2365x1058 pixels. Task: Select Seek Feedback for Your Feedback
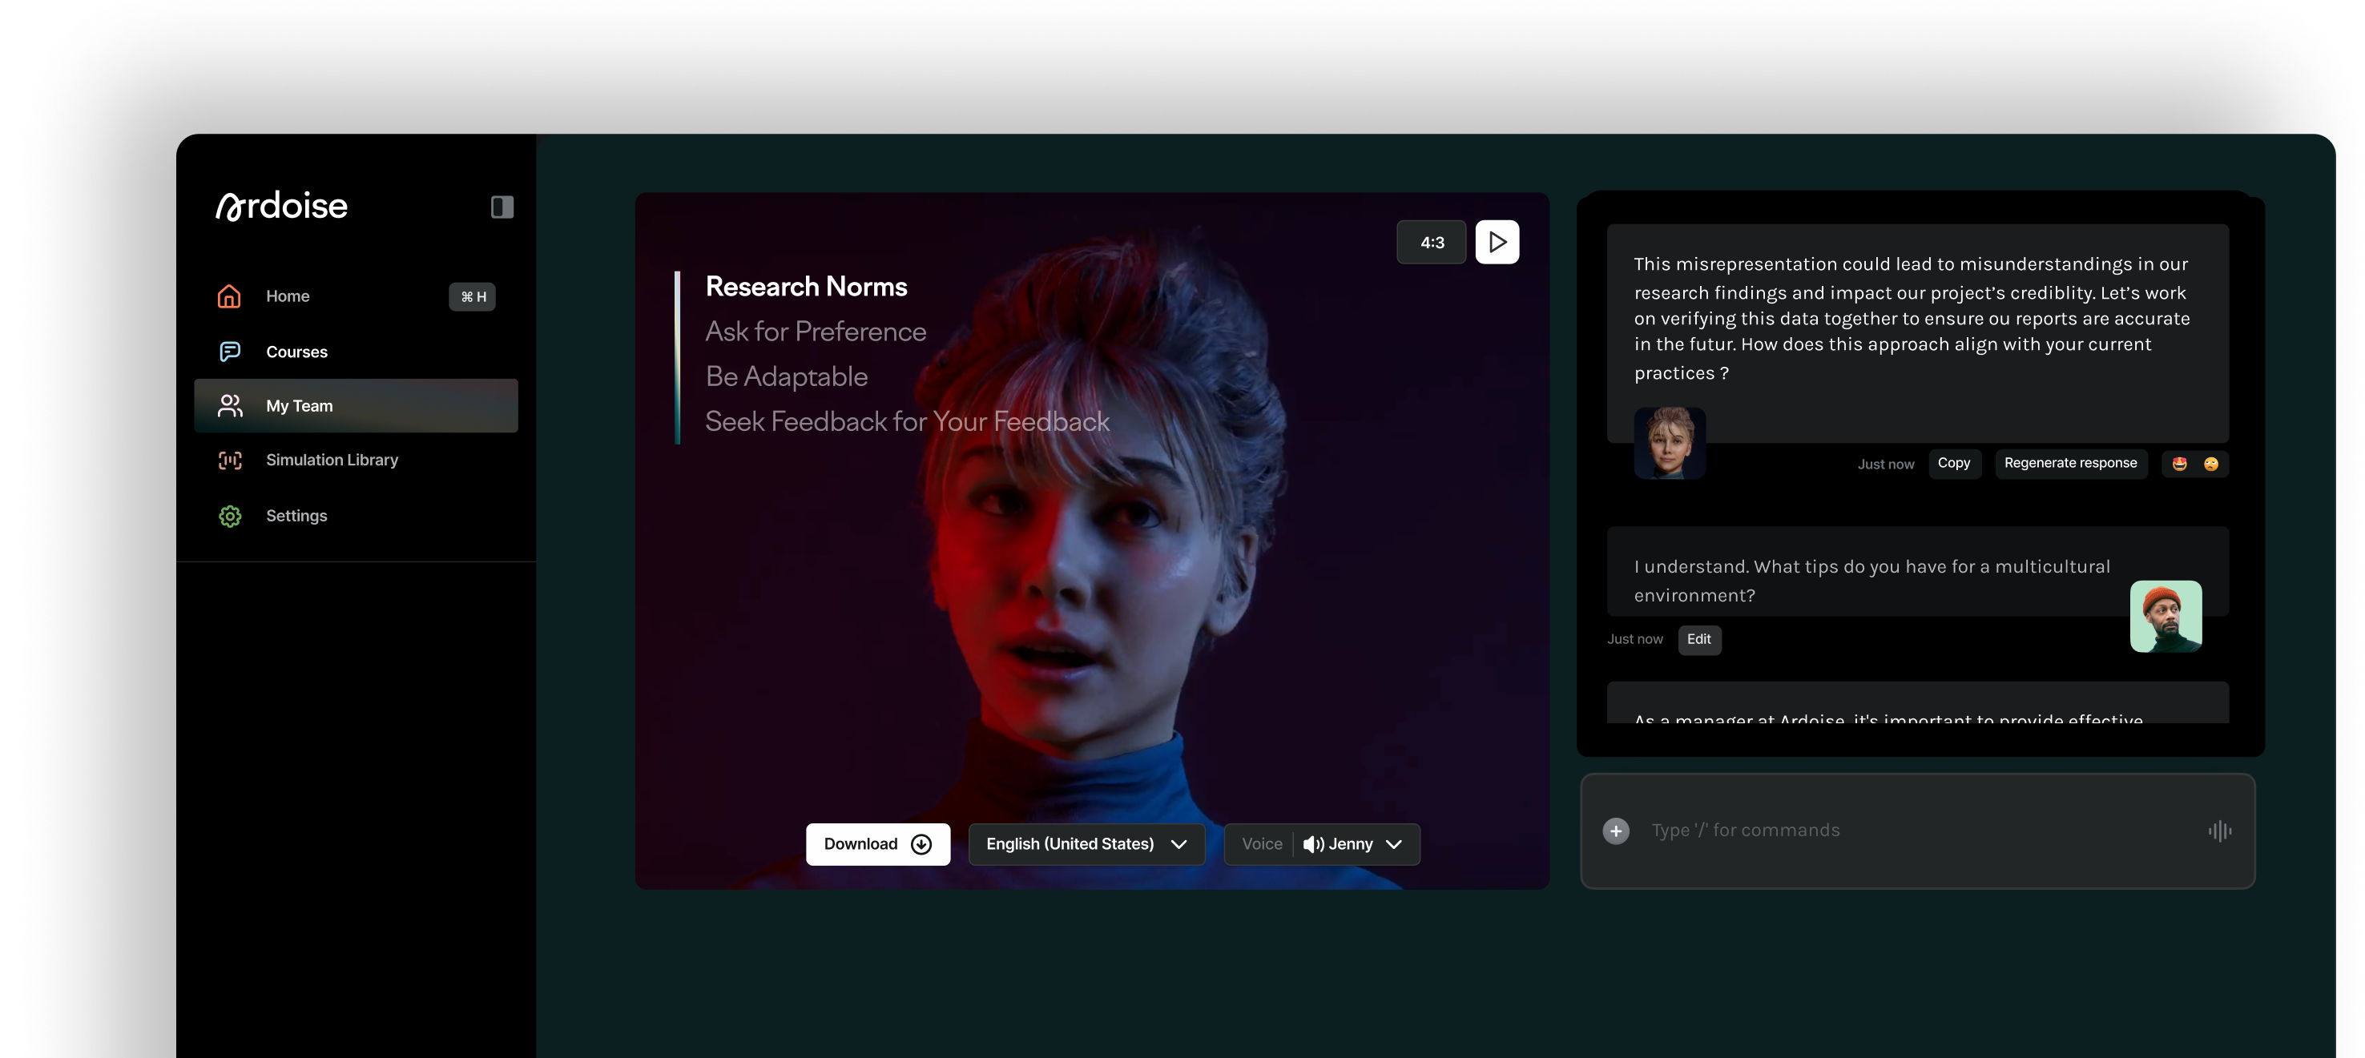[x=907, y=421]
